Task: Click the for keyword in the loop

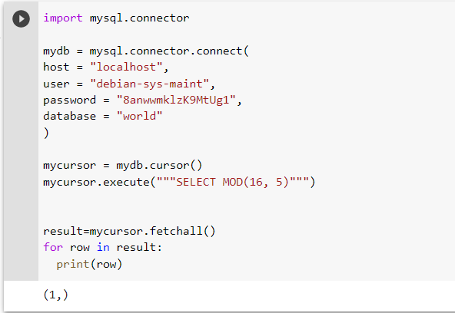Action: [53, 247]
